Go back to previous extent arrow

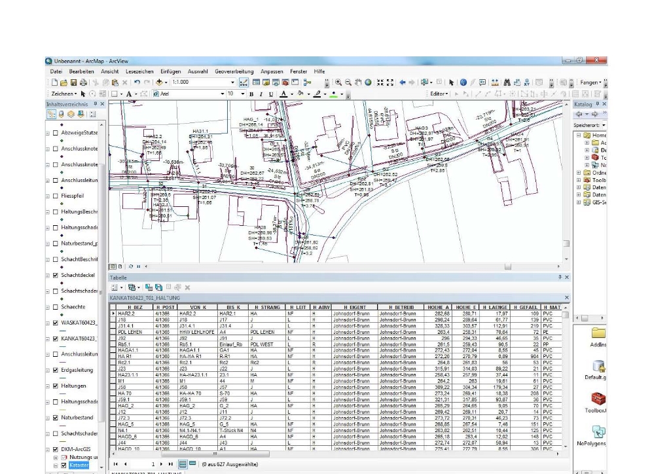(402, 82)
